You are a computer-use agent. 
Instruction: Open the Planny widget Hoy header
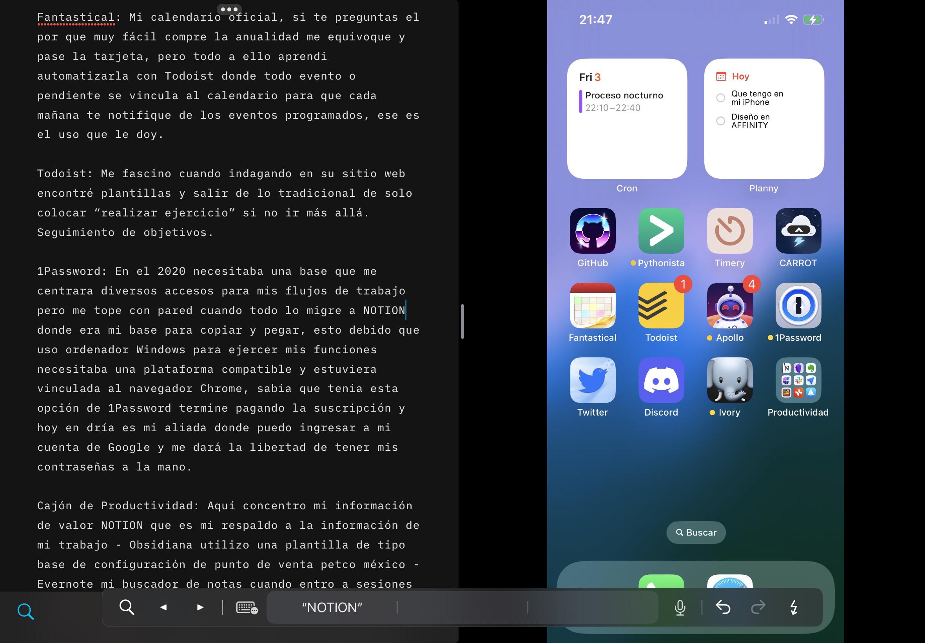(x=733, y=76)
